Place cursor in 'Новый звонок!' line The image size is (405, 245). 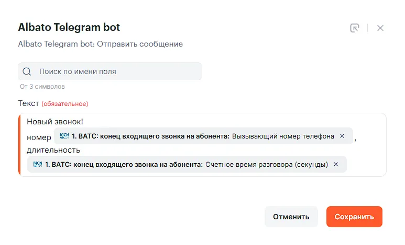click(55, 122)
